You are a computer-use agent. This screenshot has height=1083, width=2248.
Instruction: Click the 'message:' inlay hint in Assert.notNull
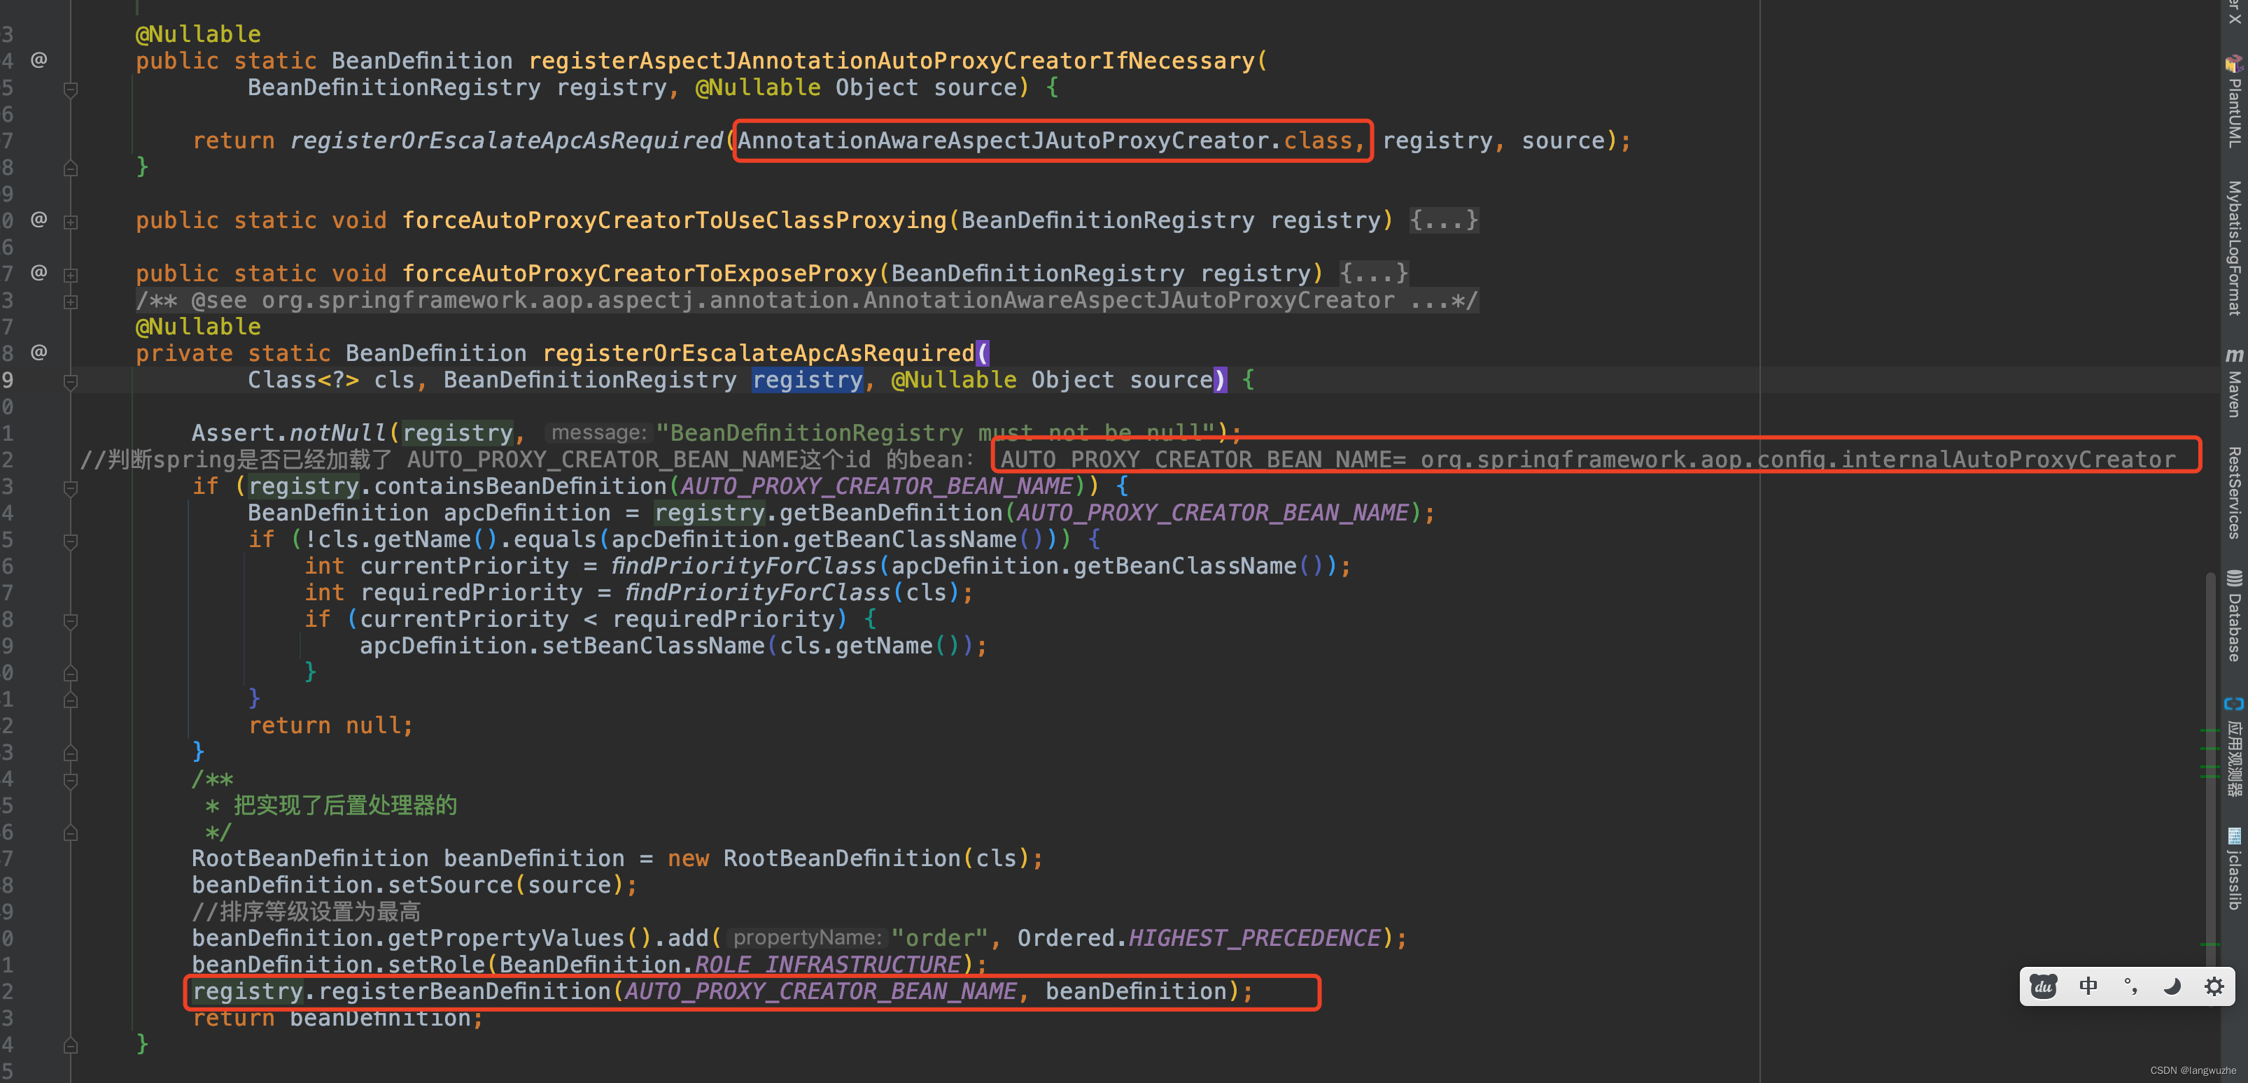pos(598,433)
